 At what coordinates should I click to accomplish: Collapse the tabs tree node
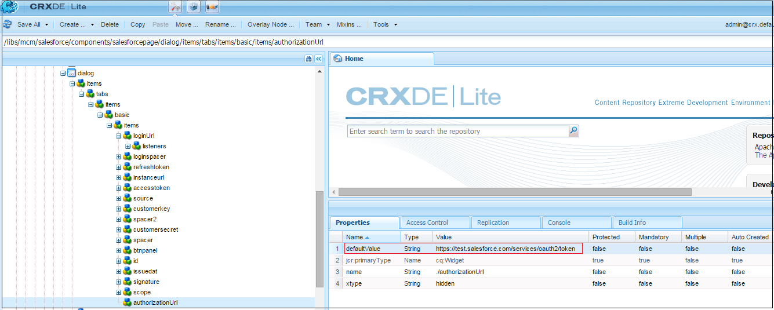click(x=82, y=94)
